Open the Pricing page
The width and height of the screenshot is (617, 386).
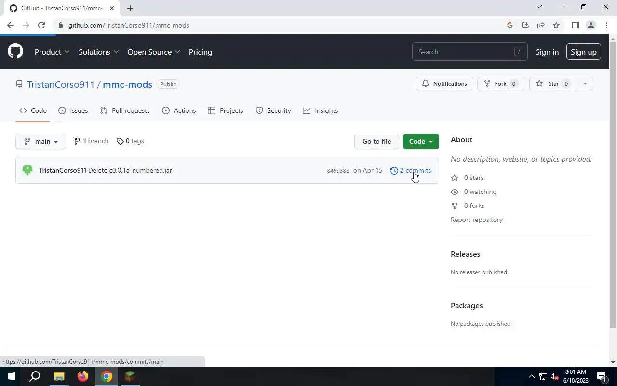(x=201, y=52)
